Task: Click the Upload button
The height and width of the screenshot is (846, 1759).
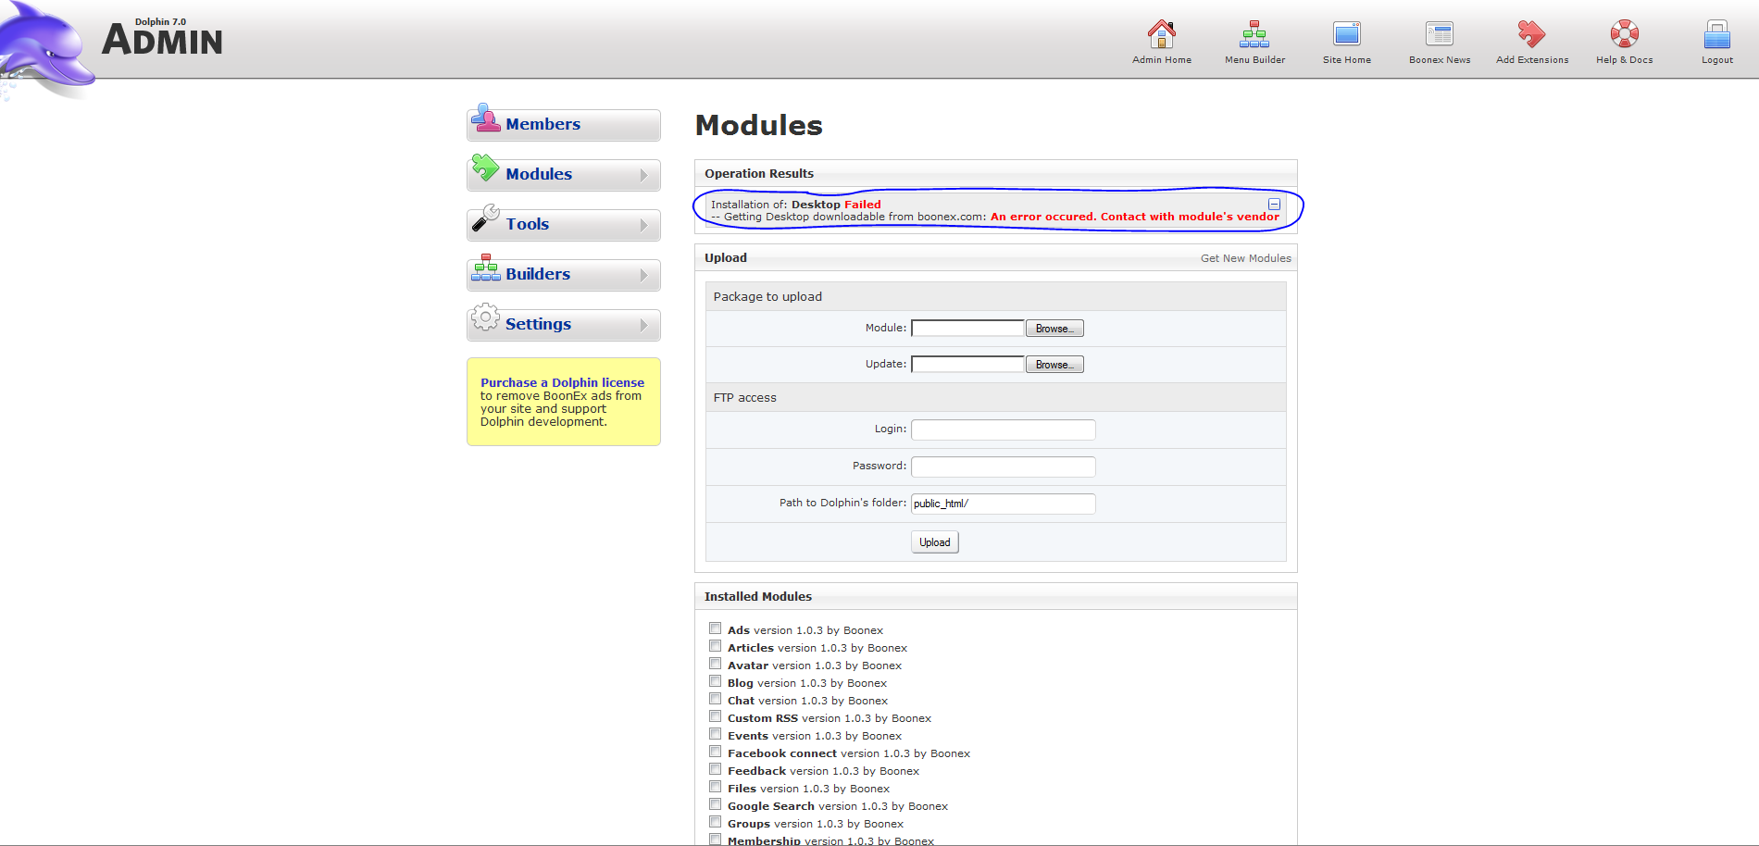Action: [x=934, y=542]
